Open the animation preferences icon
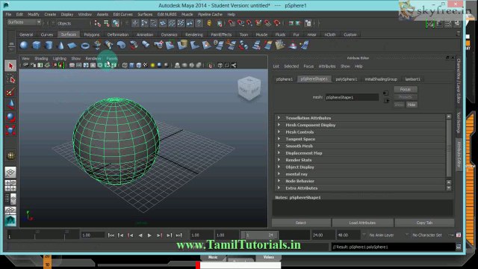 click(459, 235)
